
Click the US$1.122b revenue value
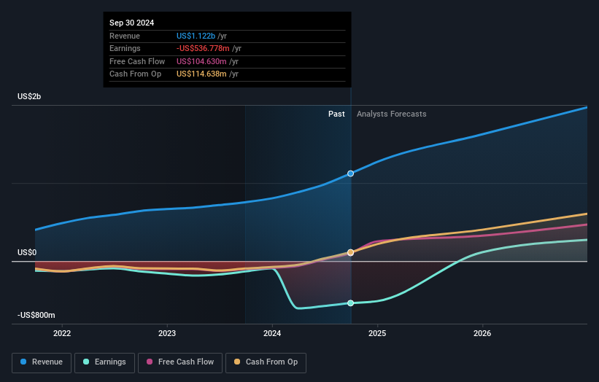pos(196,36)
